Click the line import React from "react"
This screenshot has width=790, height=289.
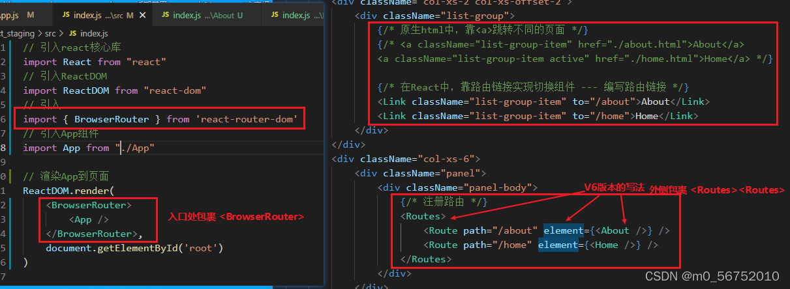click(x=95, y=62)
